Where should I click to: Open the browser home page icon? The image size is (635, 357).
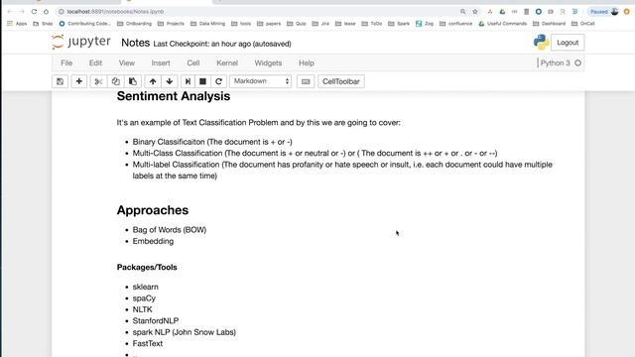point(47,11)
